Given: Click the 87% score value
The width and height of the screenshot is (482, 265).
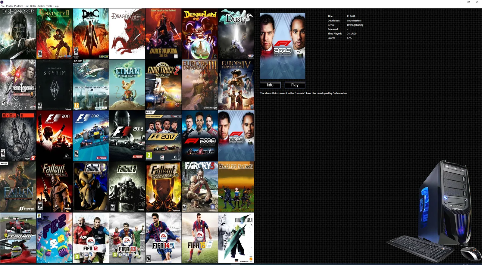Looking at the screenshot, I should click(349, 38).
